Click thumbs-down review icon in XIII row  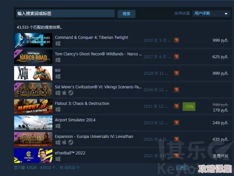coord(176,73)
